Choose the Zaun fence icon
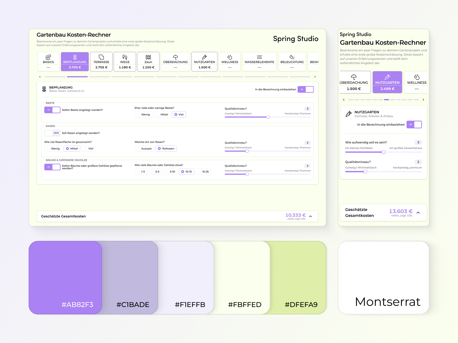Screen dimensions: 458x343 pos(148,57)
